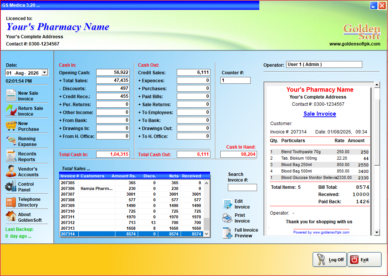Click the red power icon on Exit
This screenshot has height=276, width=388.
(x=354, y=260)
